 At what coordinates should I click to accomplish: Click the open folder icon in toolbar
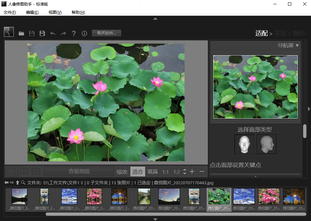pyautogui.click(x=21, y=33)
